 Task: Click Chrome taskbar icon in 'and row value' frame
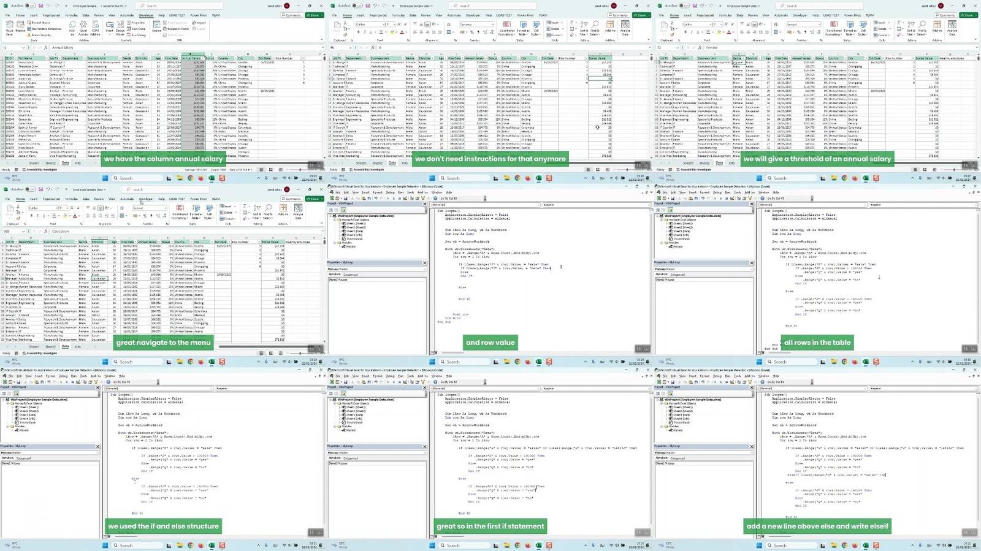[x=517, y=362]
